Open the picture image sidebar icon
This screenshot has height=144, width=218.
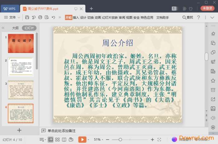click(x=213, y=109)
